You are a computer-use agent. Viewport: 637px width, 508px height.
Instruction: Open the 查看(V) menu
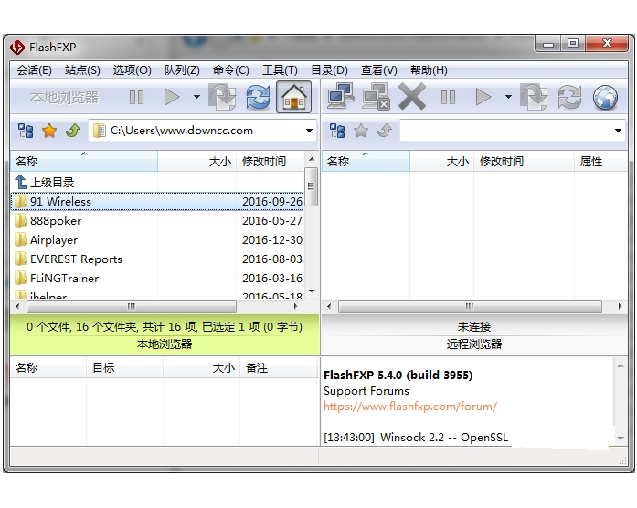378,70
